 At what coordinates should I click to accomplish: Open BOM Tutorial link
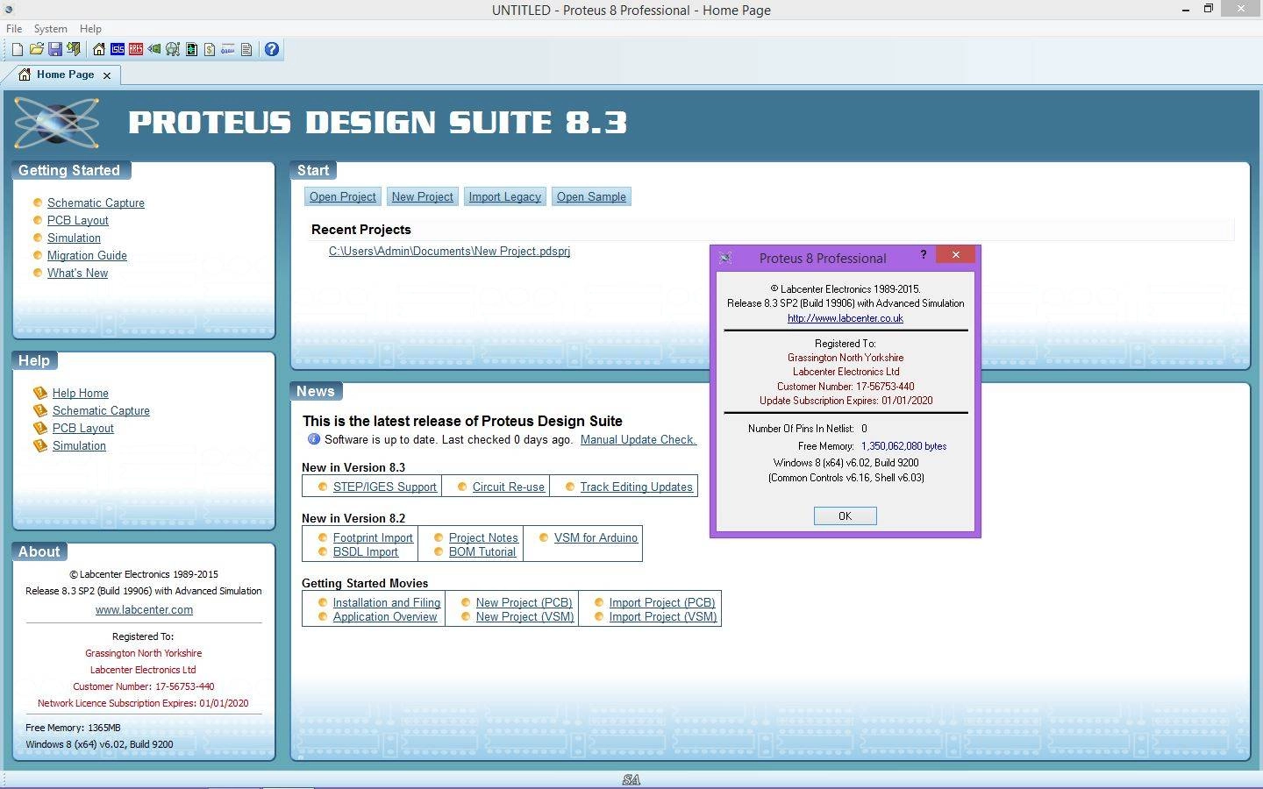coord(482,551)
